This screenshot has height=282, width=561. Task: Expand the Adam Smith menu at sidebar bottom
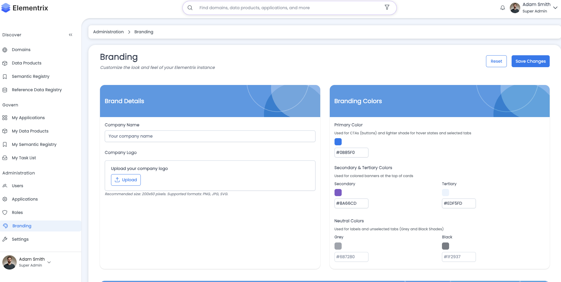(x=49, y=262)
